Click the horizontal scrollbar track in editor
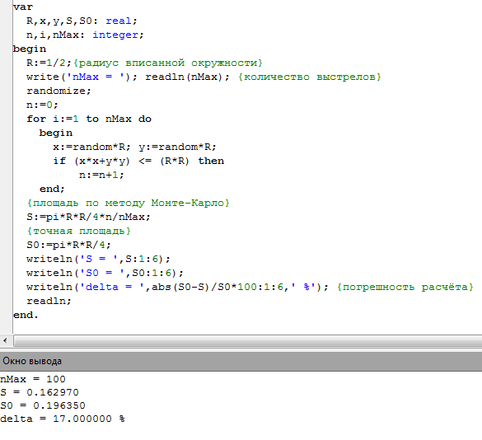Image resolution: width=482 pixels, height=440 pixels. pyautogui.click(x=248, y=340)
